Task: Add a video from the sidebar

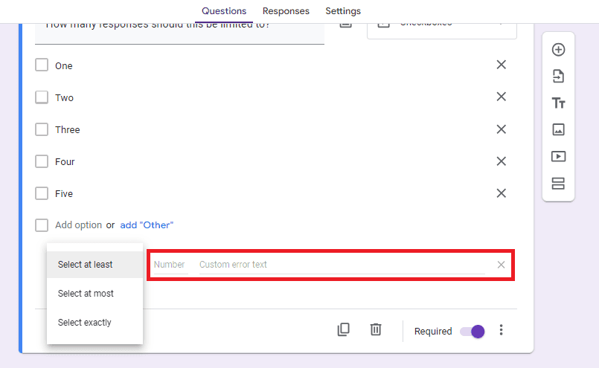Action: tap(558, 157)
